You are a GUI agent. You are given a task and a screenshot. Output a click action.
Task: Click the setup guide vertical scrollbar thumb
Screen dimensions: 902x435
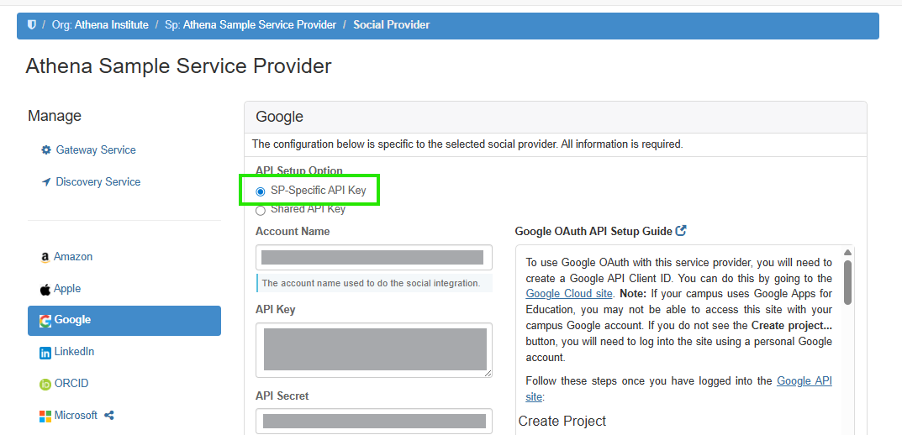[847, 281]
